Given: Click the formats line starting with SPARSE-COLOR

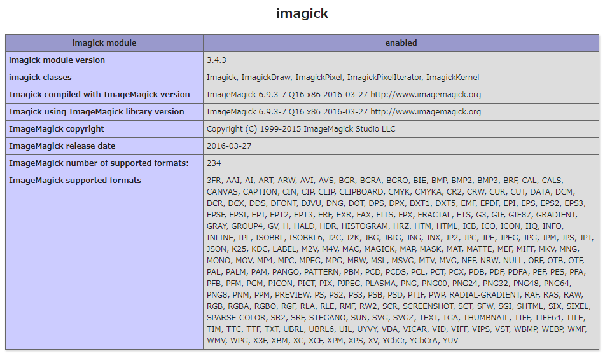Looking at the screenshot, I should pos(396,318).
